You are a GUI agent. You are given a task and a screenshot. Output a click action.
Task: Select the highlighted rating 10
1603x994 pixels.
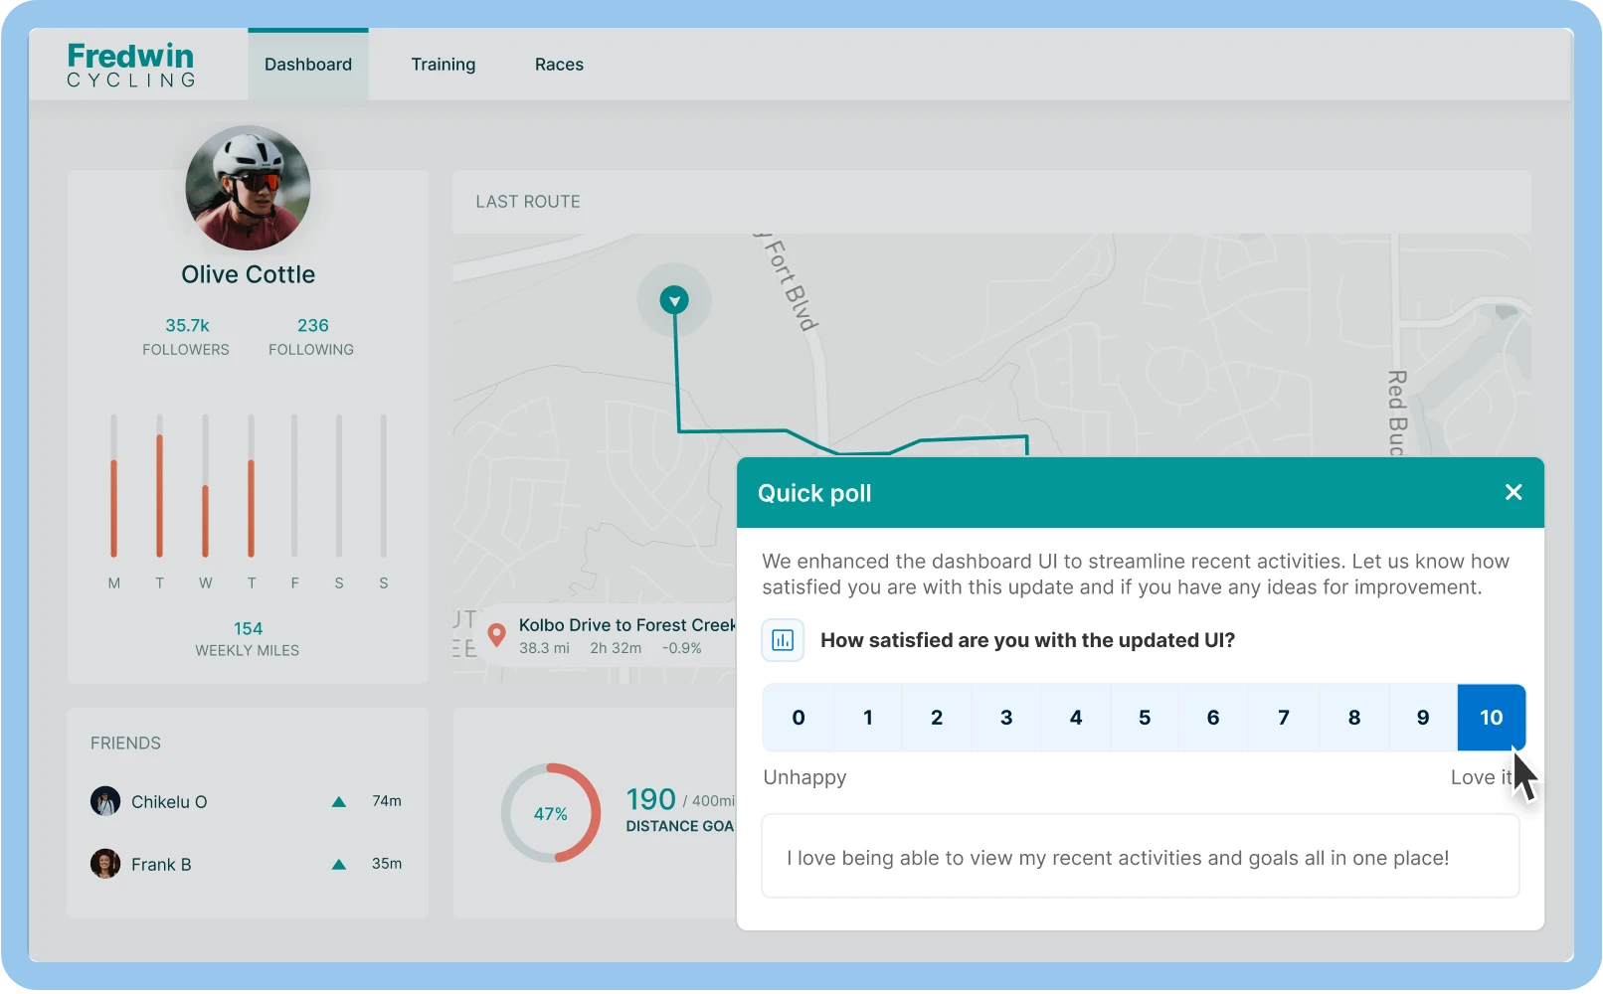click(x=1491, y=717)
